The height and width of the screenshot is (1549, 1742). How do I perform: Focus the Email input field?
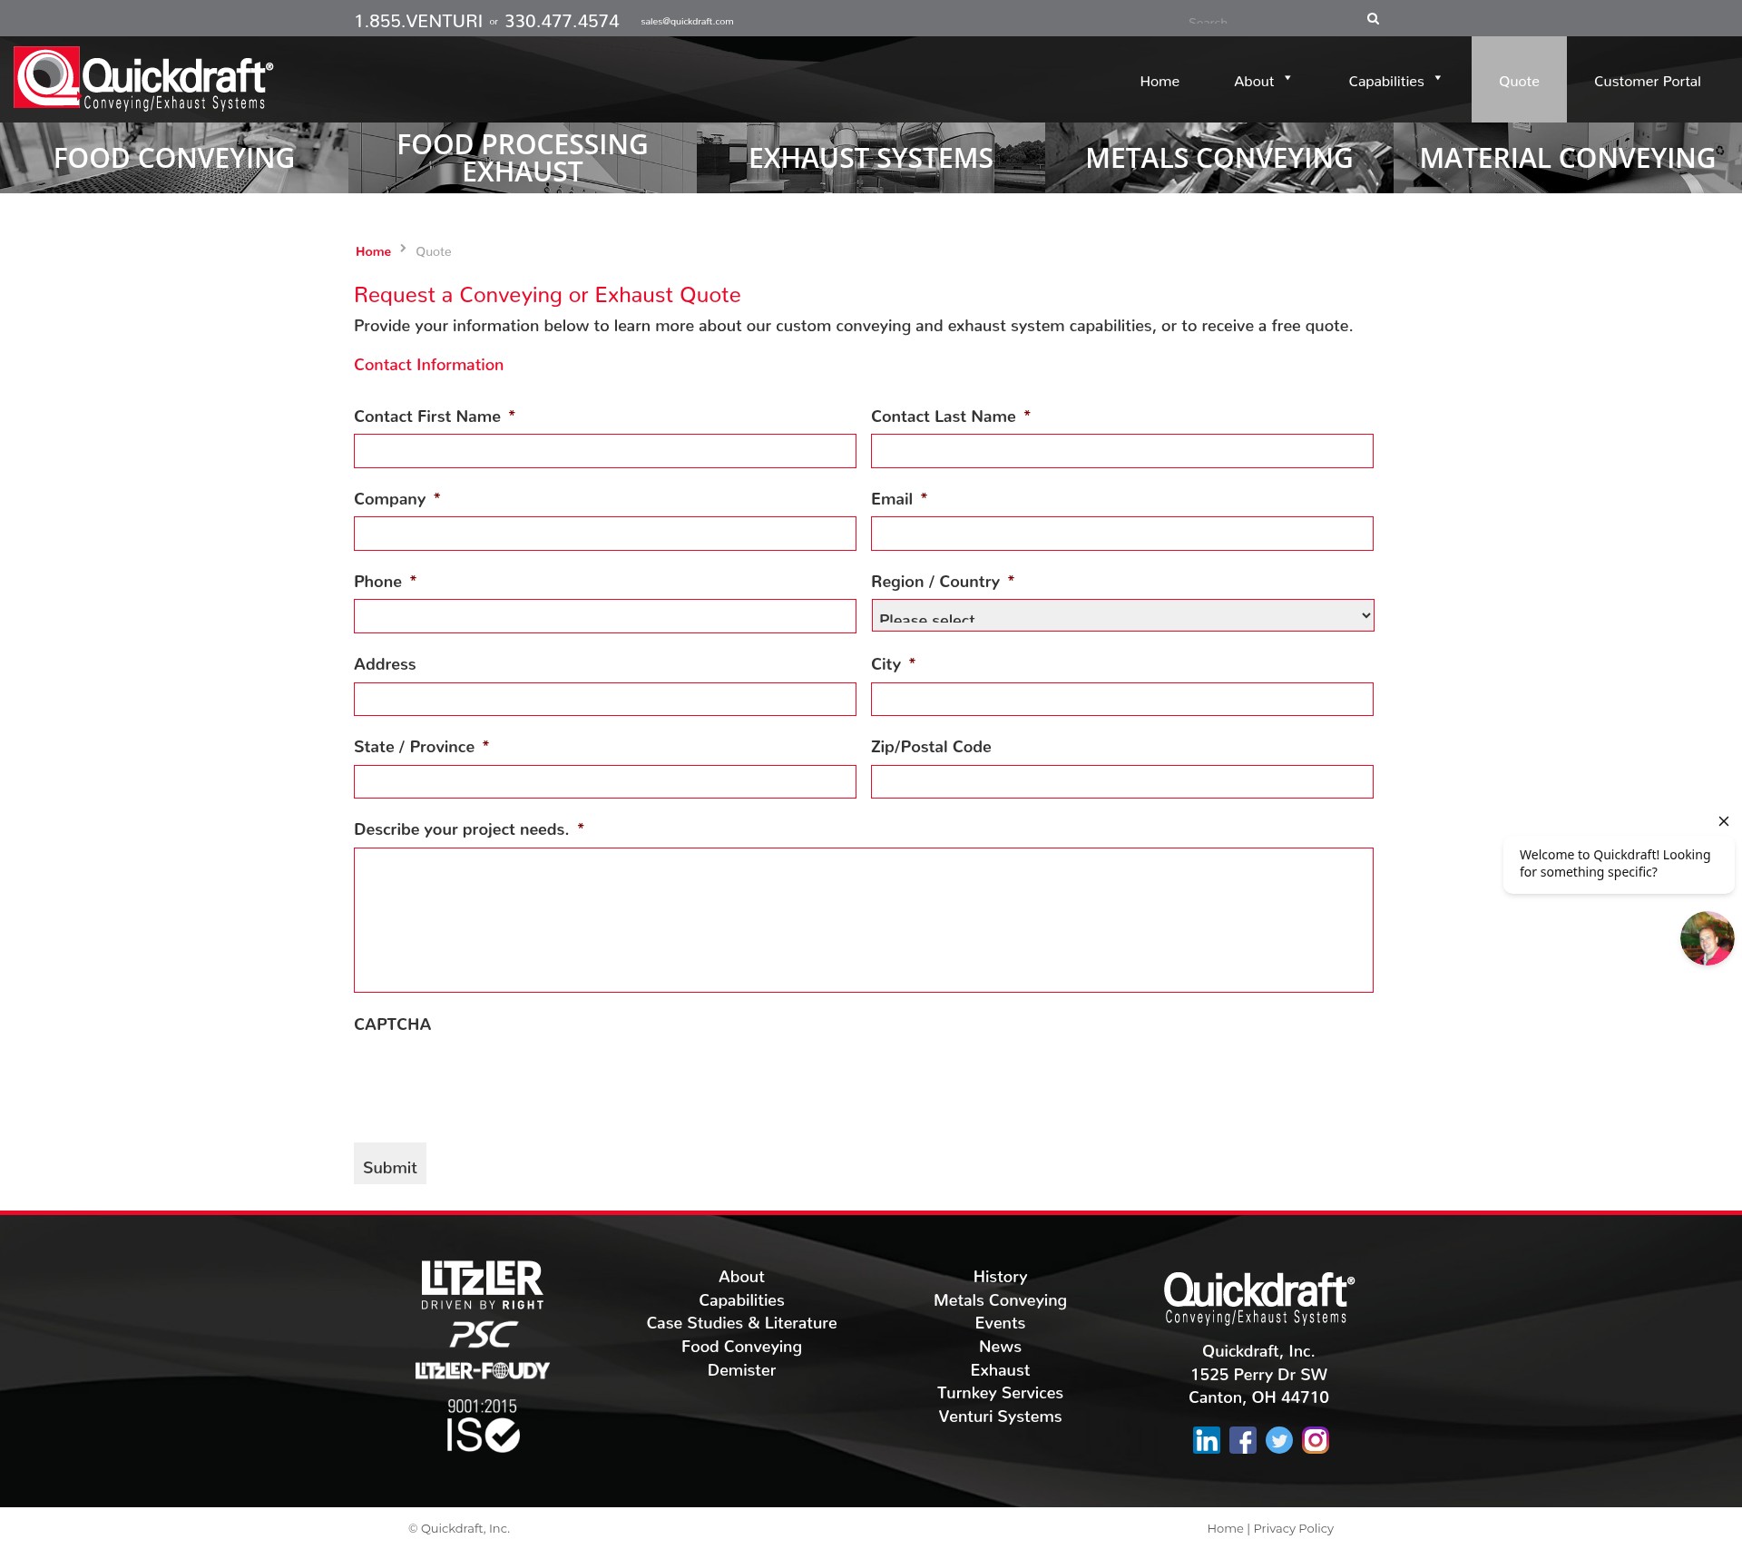1122,534
